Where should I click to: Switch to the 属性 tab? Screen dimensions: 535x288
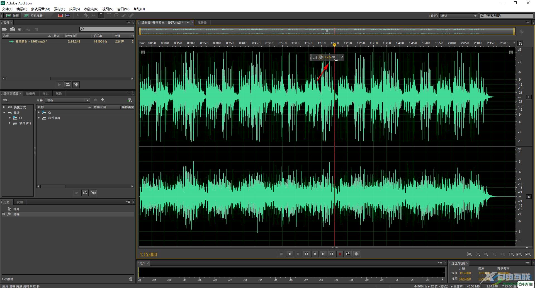[59, 93]
